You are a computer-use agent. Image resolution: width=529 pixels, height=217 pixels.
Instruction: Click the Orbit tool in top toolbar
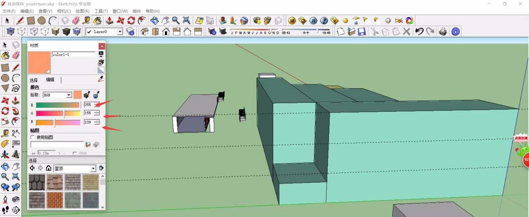pyautogui.click(x=154, y=21)
